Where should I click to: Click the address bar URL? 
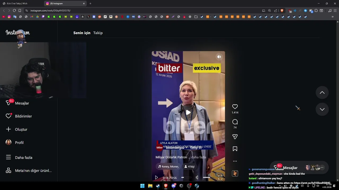click(50, 11)
